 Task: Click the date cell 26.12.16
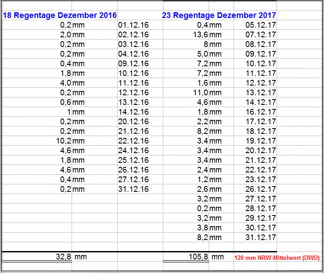coord(133,170)
